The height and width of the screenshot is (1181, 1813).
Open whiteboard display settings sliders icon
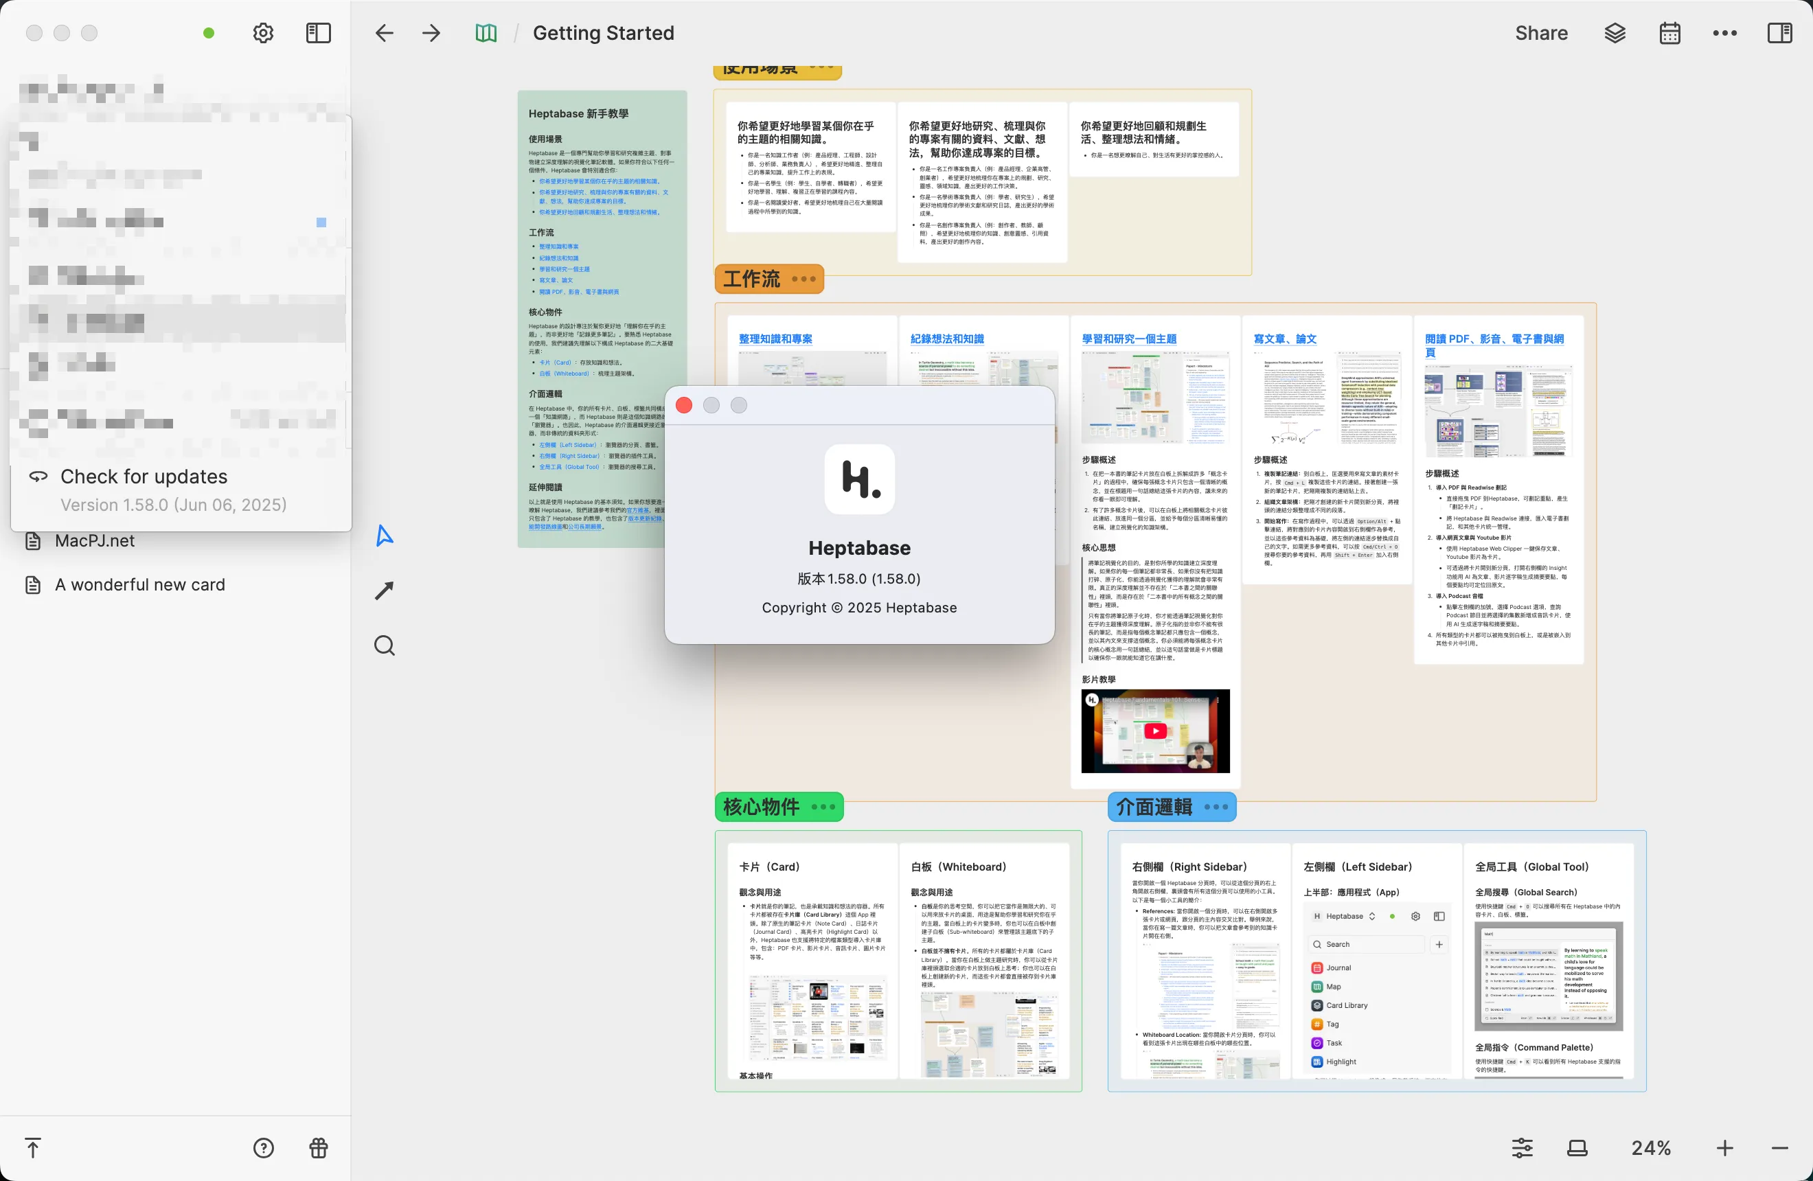pyautogui.click(x=1522, y=1147)
